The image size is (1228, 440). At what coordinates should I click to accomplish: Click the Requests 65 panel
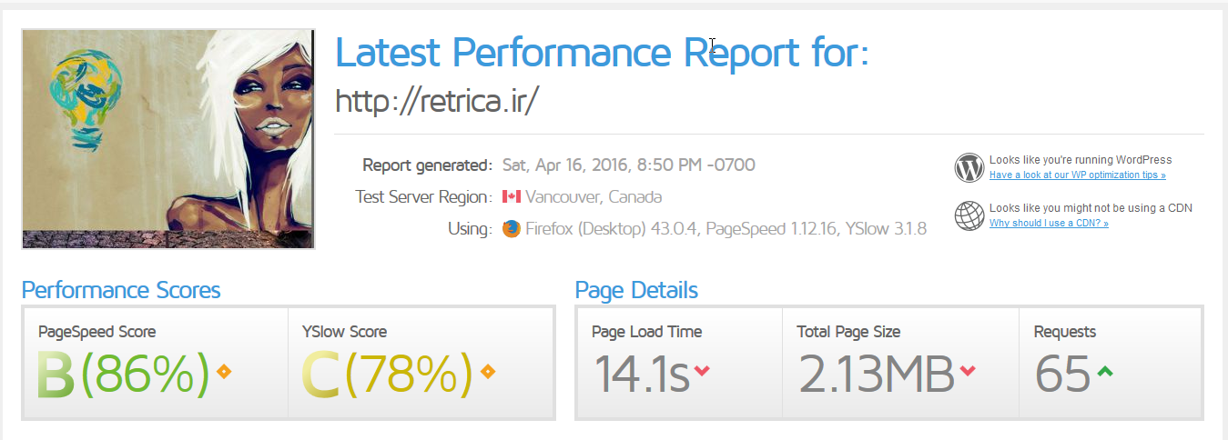(1111, 363)
